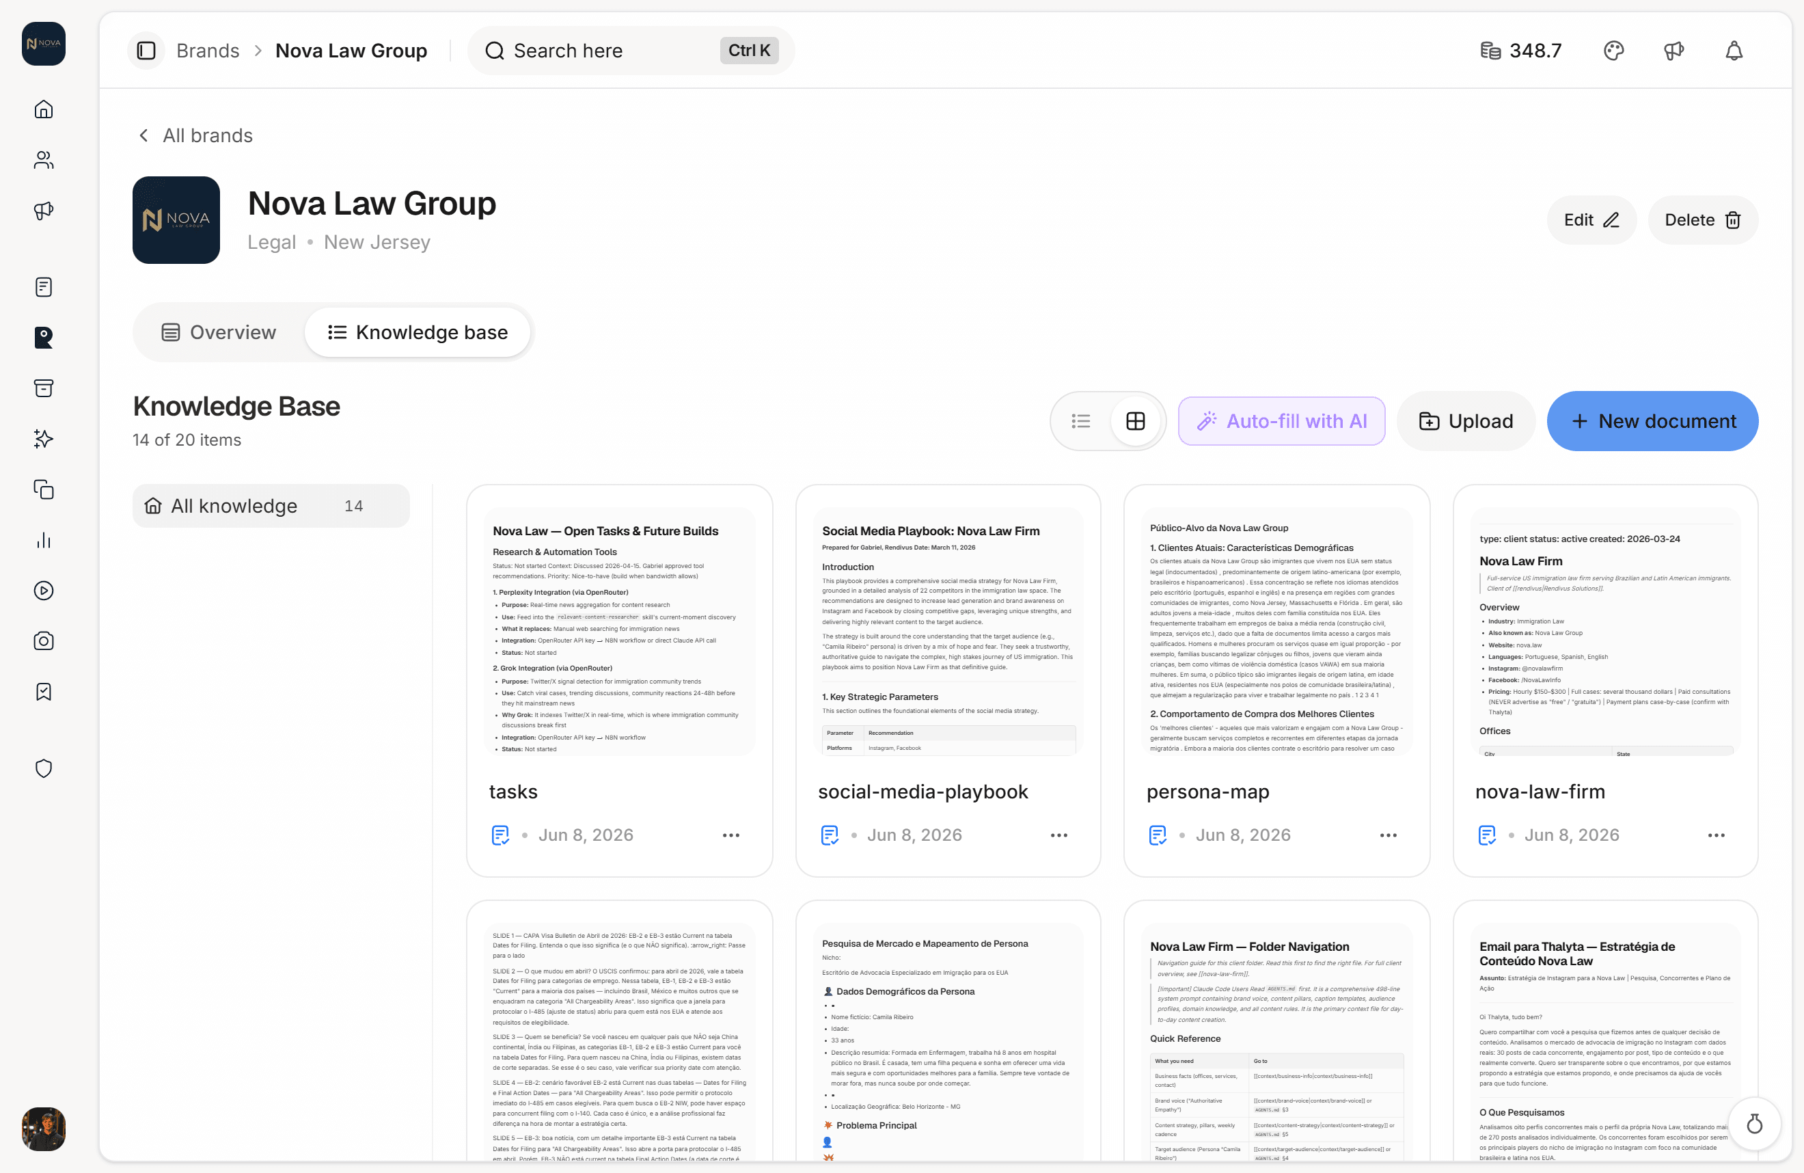Click the Edit brand button
Viewport: 1804px width, 1173px height.
coord(1591,220)
